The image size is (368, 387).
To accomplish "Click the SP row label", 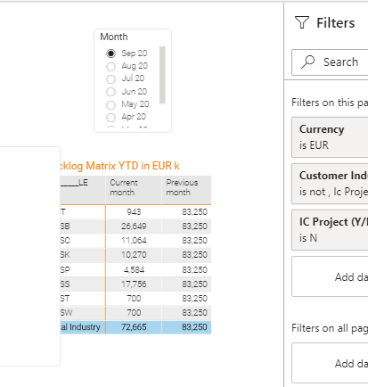I will (x=65, y=269).
